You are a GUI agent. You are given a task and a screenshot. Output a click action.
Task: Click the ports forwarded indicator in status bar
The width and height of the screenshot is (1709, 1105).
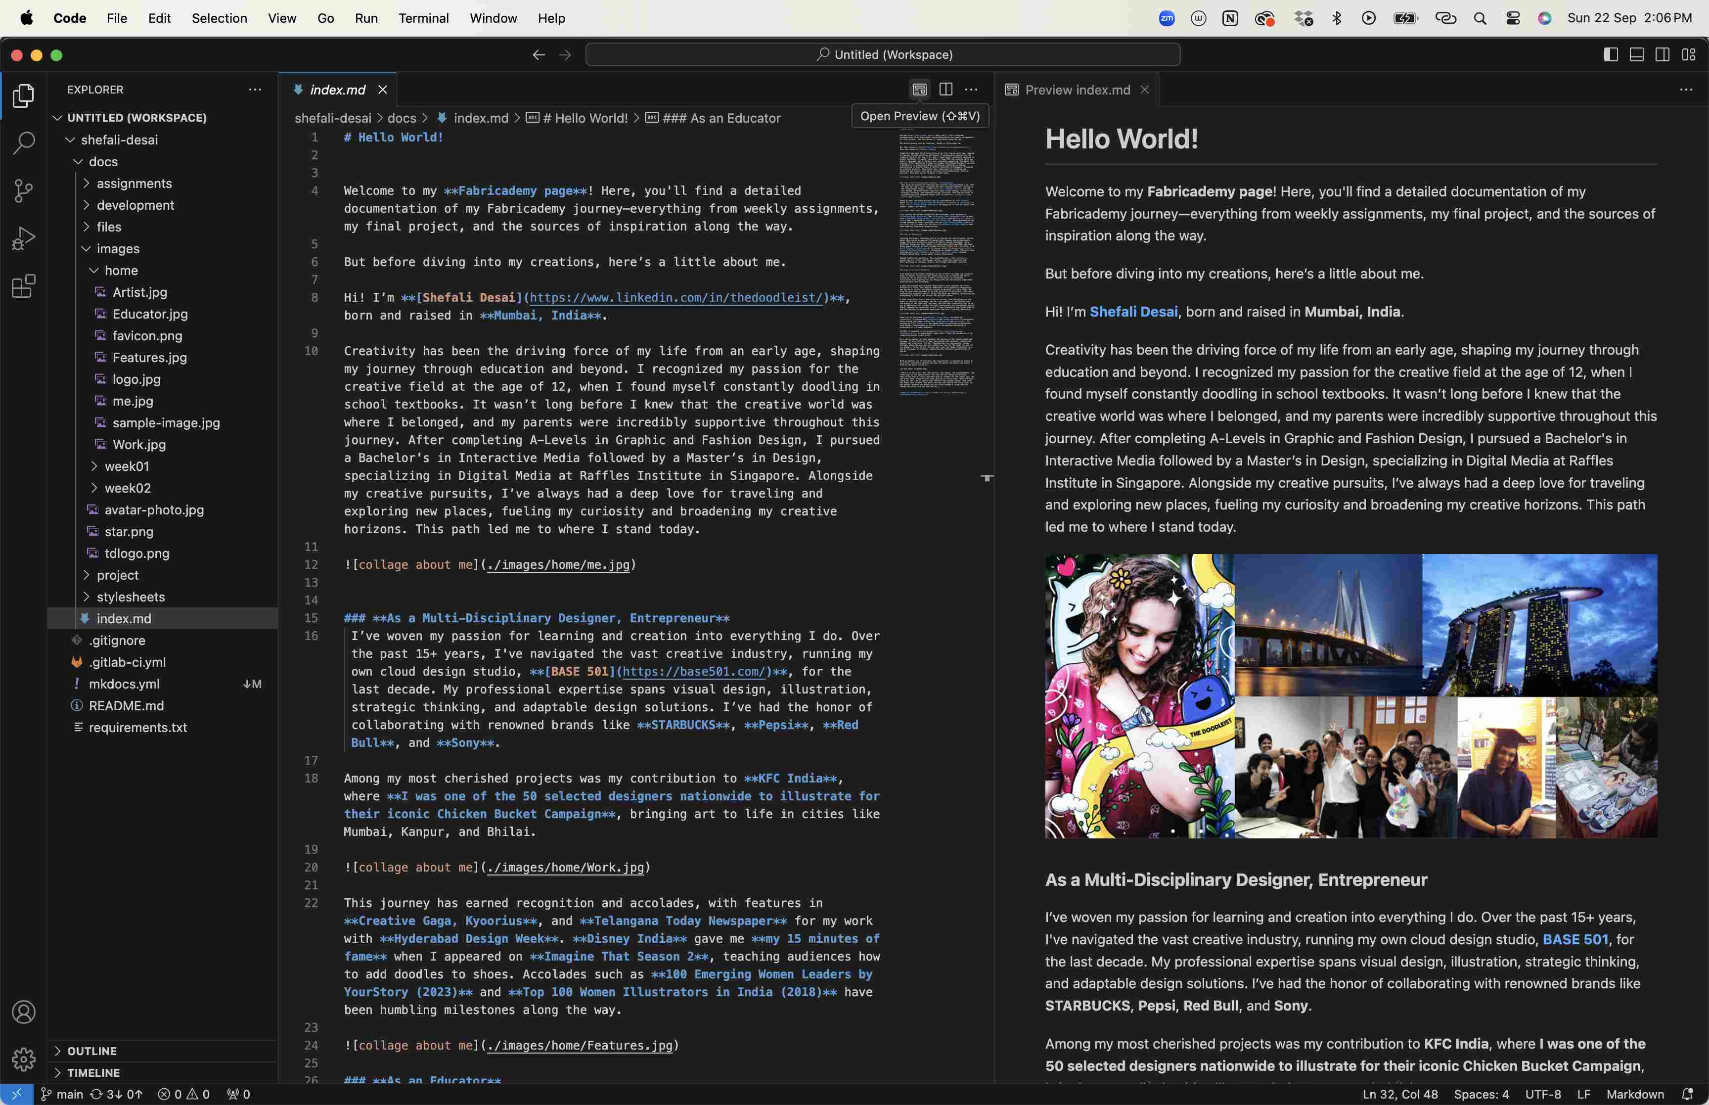click(239, 1094)
